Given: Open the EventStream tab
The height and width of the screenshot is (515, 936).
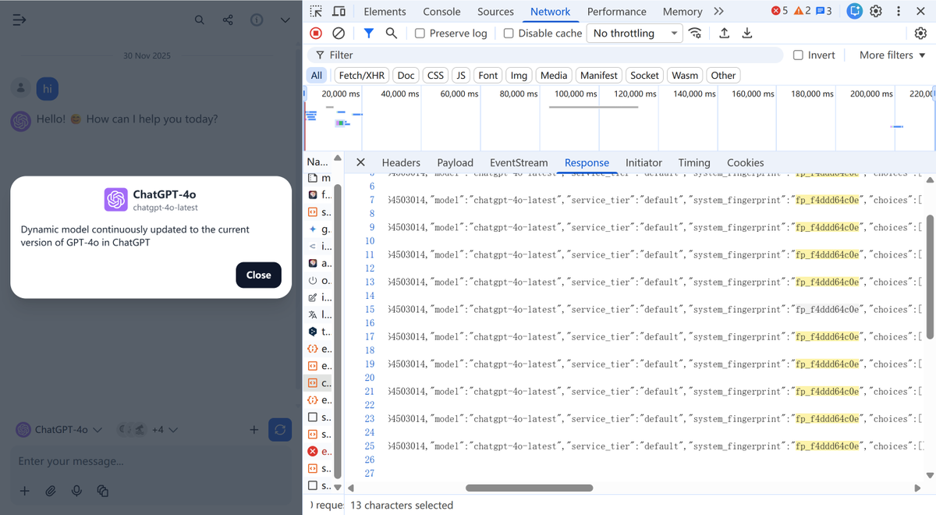Looking at the screenshot, I should pyautogui.click(x=519, y=162).
